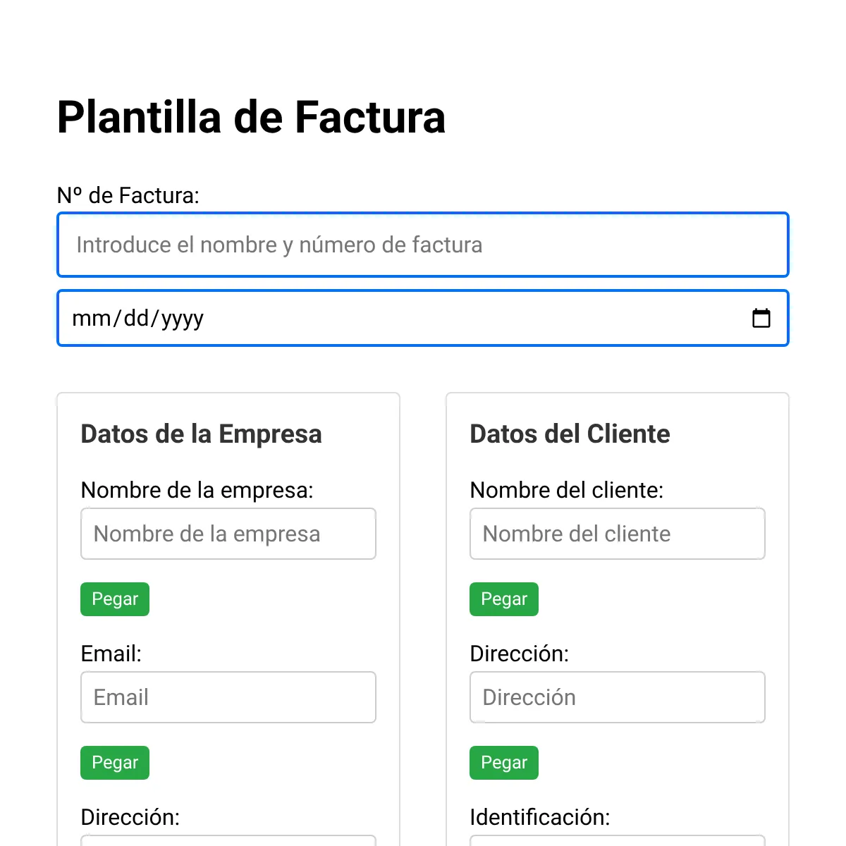Click the invoice number input field
The image size is (846, 846).
tap(423, 245)
